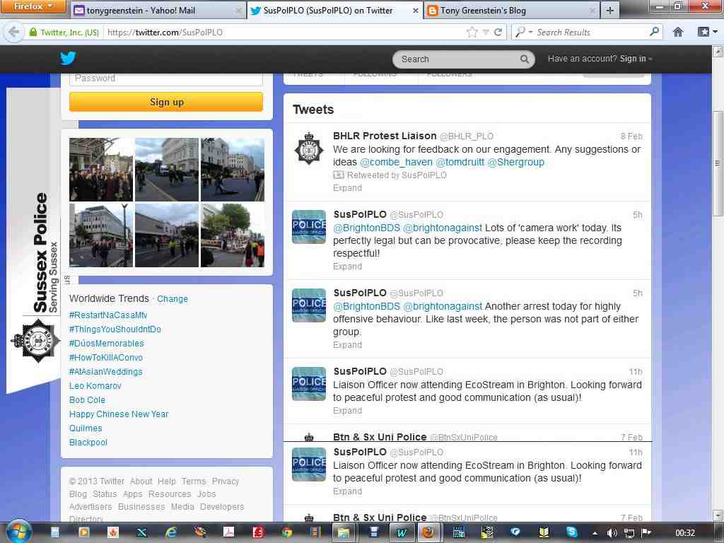Open the @combe_haven mention
This screenshot has width=724, height=543.
(396, 162)
